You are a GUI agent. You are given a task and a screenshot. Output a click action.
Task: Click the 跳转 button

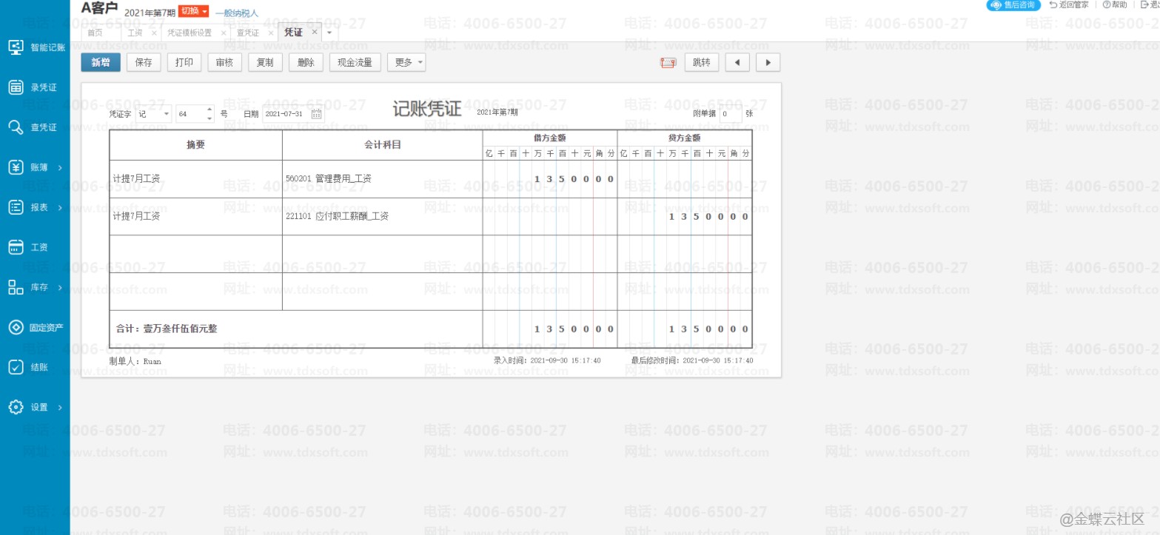(702, 63)
